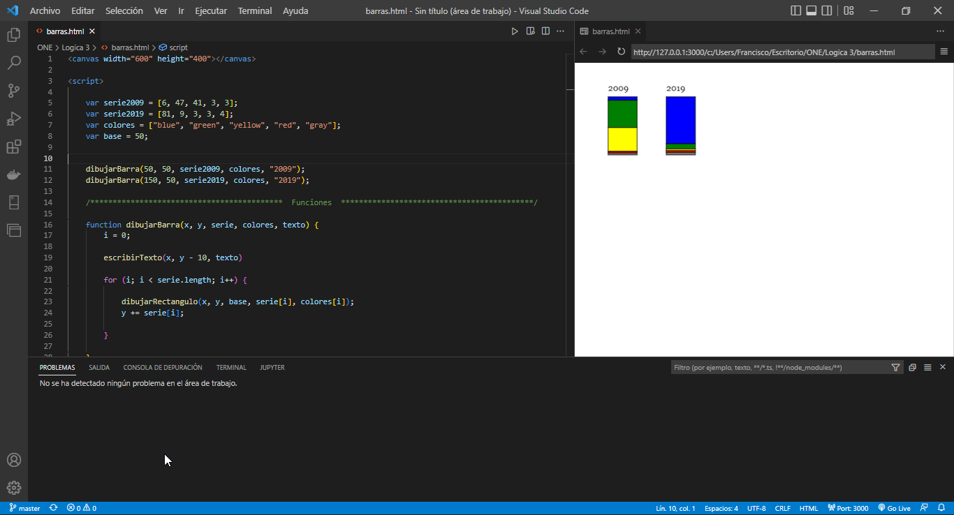Click the view as table/tree icon
This screenshot has width=954, height=515.
pos(927,367)
